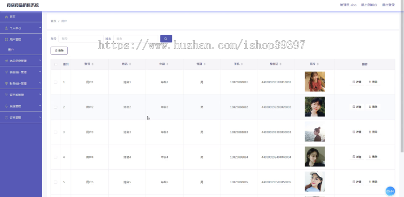The image size is (404, 197).
Task: Click the 首页 breadcrumb link
Action: click(x=53, y=21)
